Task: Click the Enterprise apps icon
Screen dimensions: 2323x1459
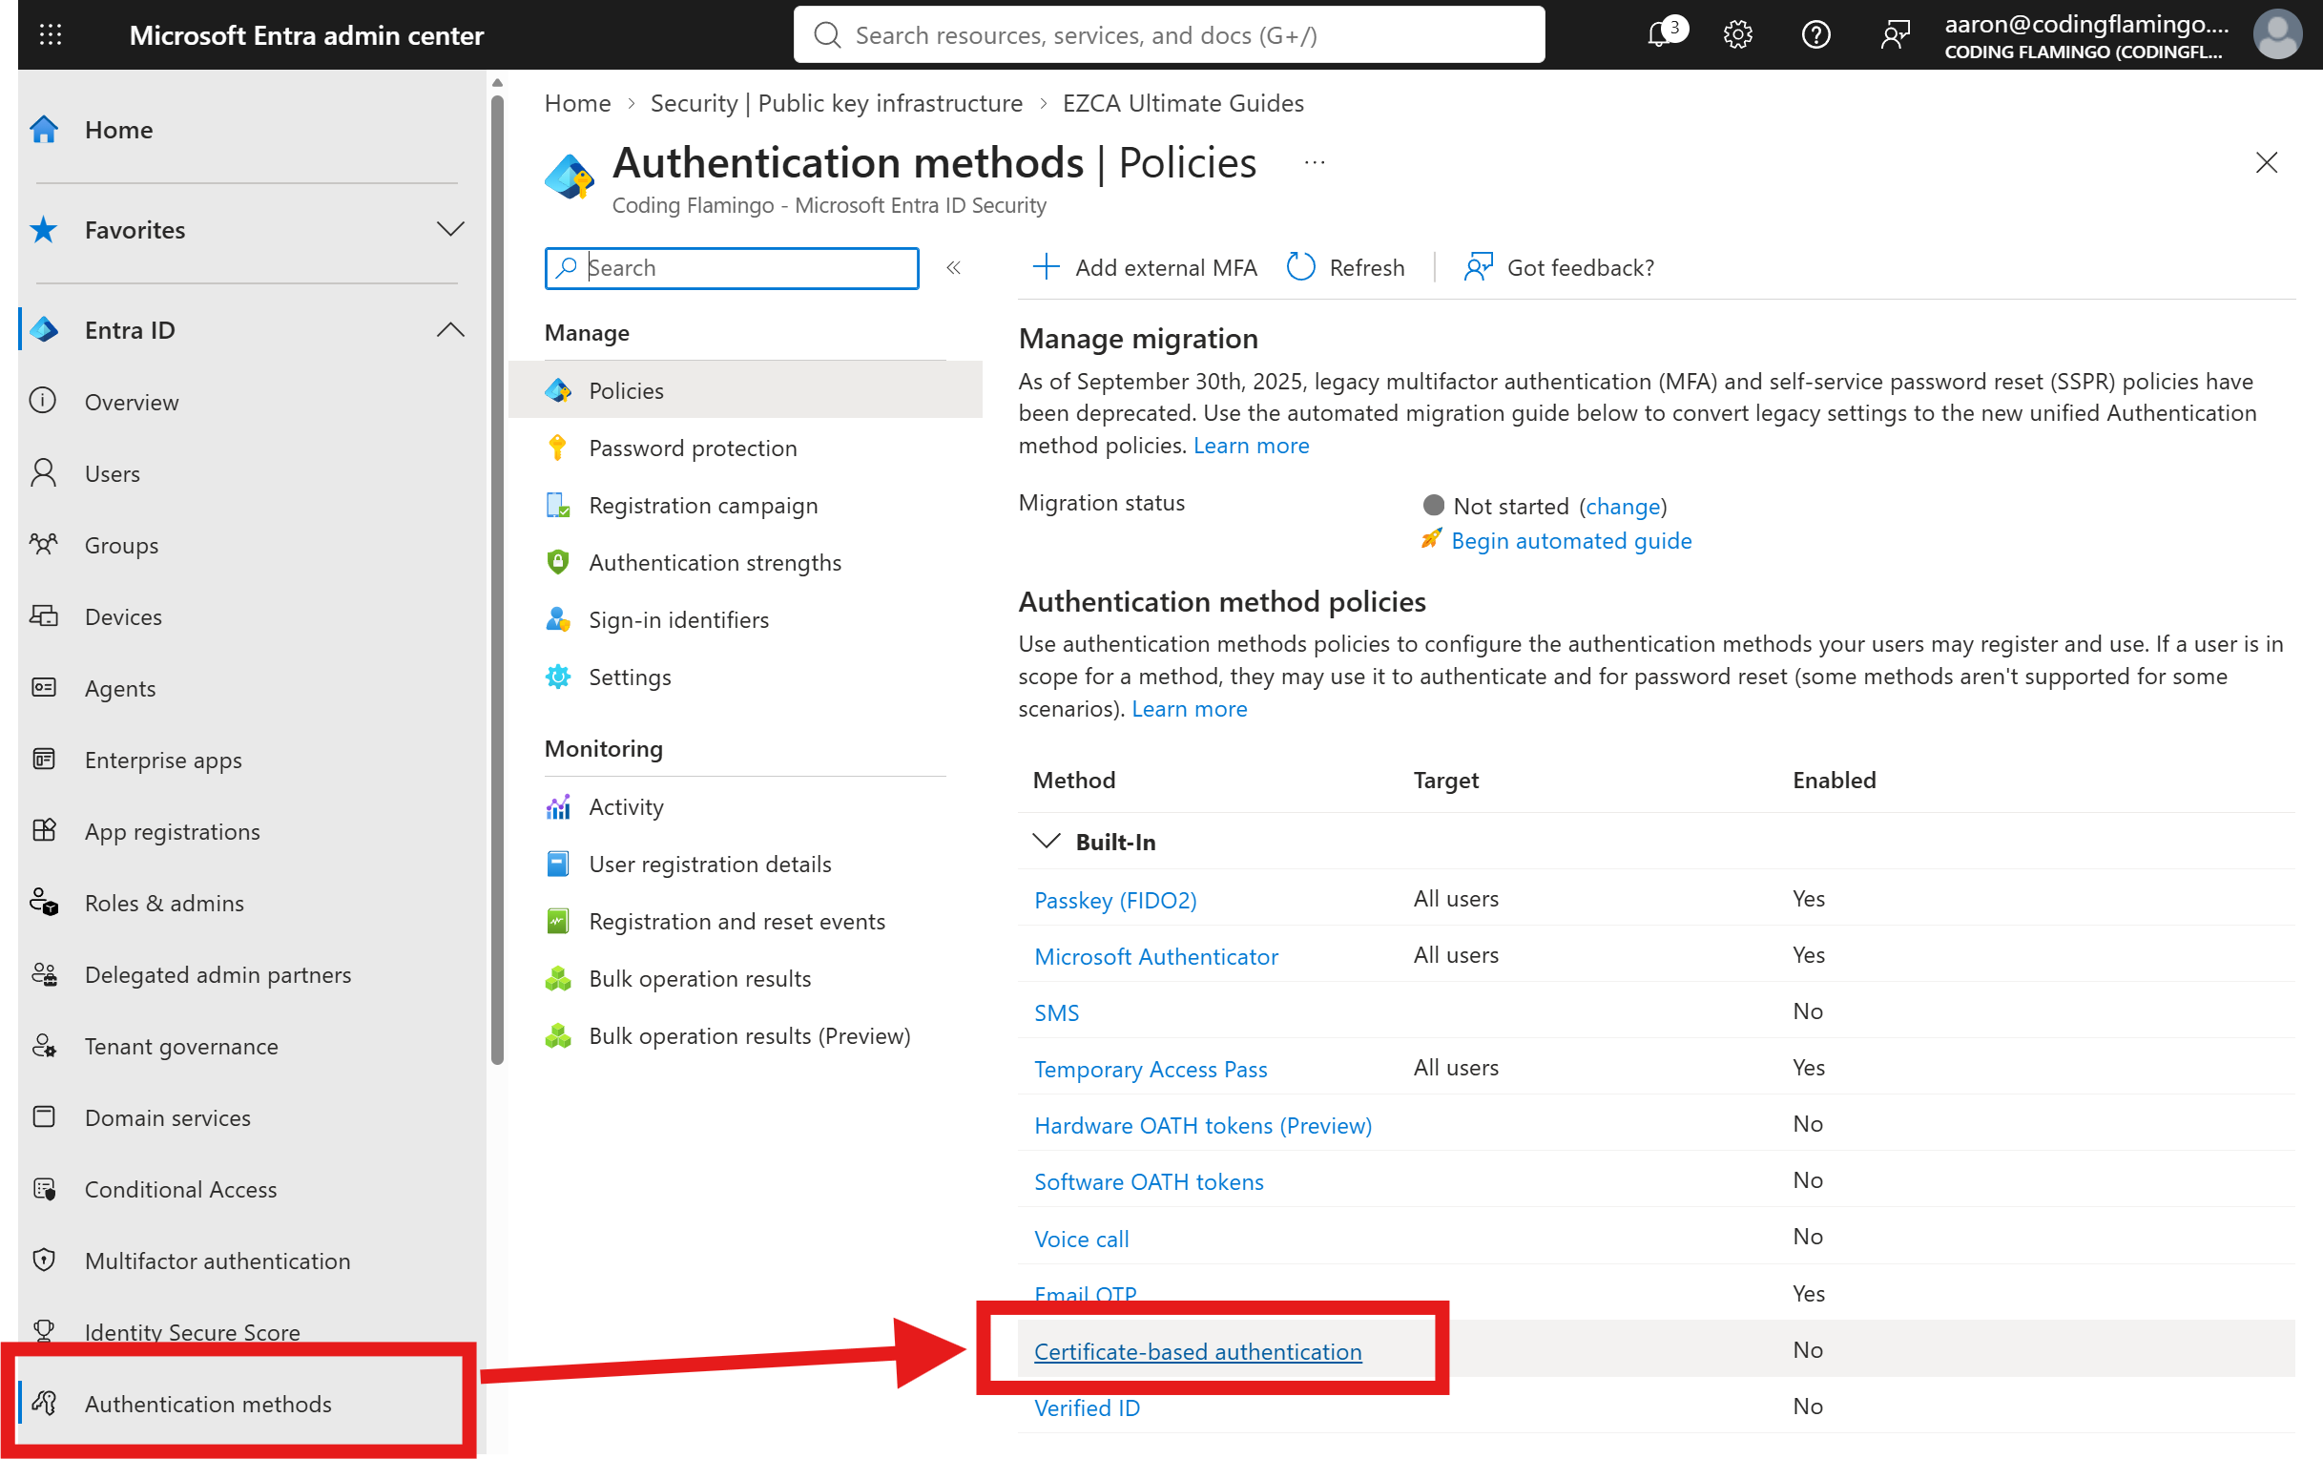Action: tap(44, 760)
